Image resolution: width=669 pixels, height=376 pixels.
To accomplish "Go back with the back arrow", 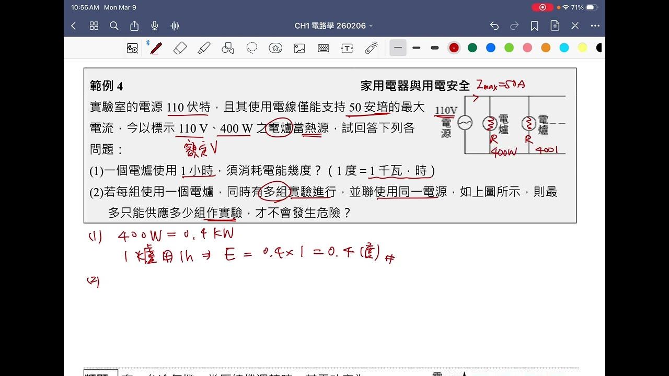I will click(x=74, y=26).
